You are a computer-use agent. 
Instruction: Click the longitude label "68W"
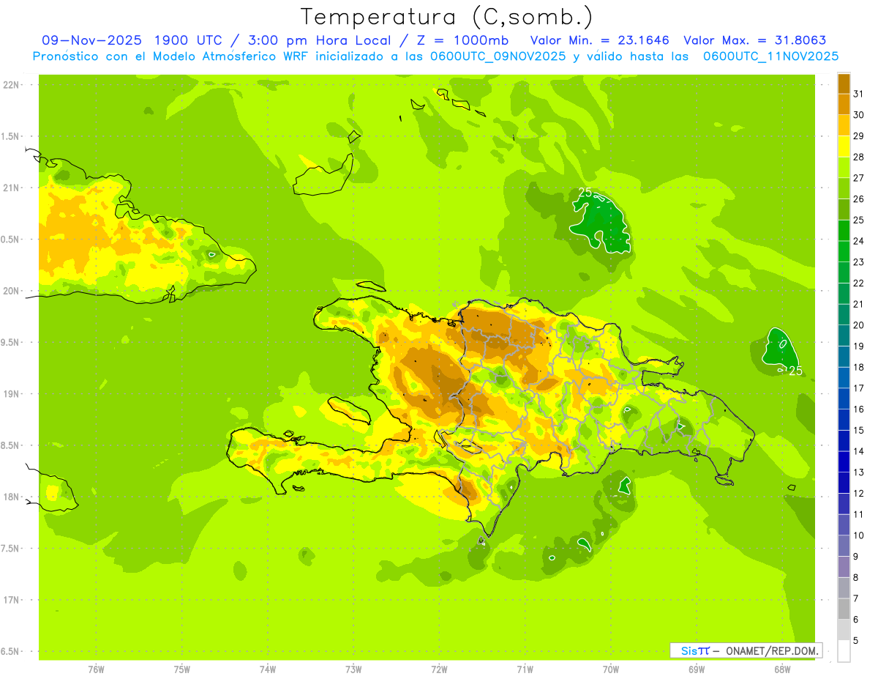782,669
